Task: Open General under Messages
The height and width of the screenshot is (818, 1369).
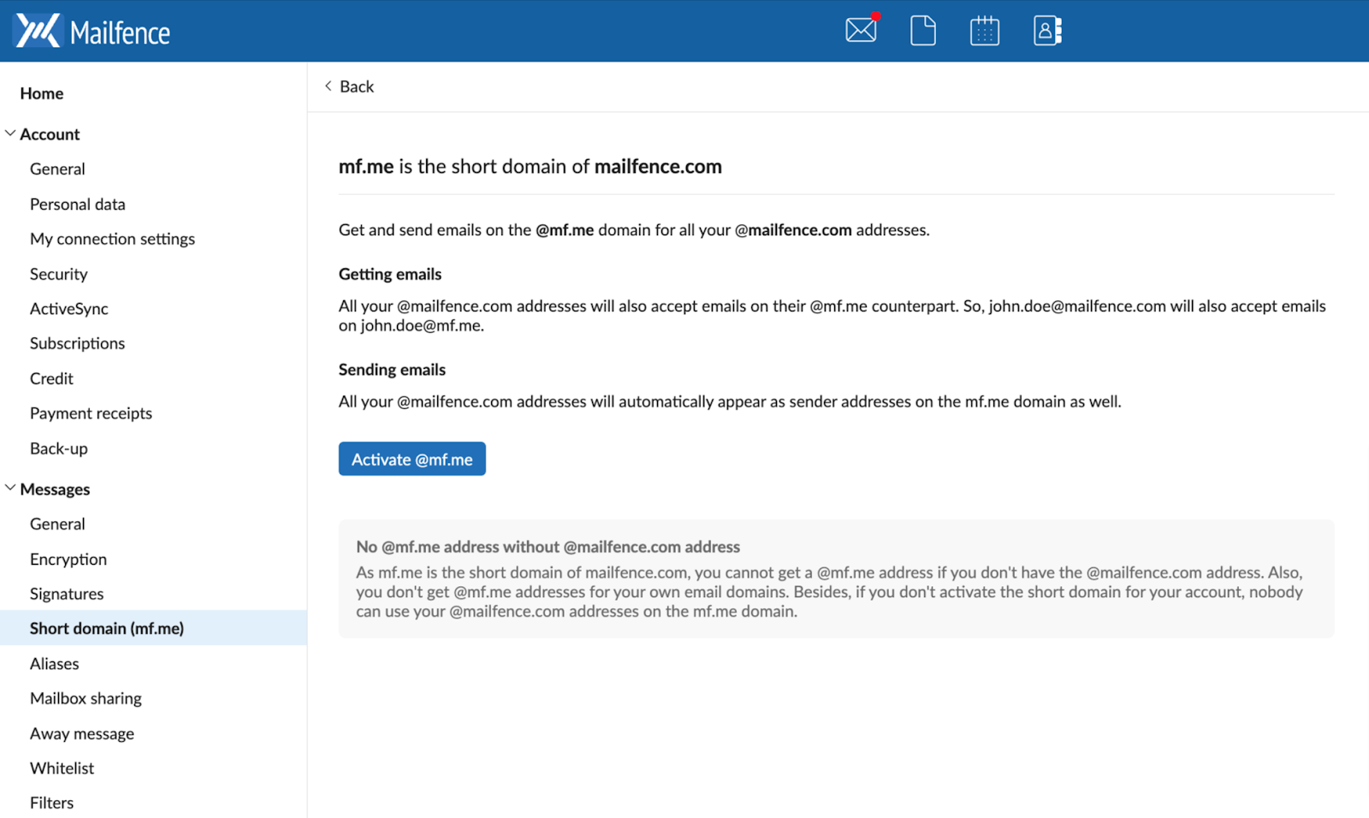Action: click(57, 524)
